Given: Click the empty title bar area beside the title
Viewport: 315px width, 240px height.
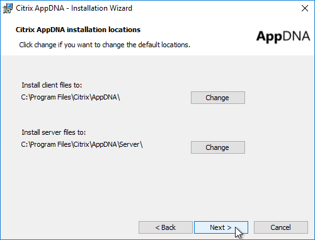Looking at the screenshot, I should coord(214,8).
